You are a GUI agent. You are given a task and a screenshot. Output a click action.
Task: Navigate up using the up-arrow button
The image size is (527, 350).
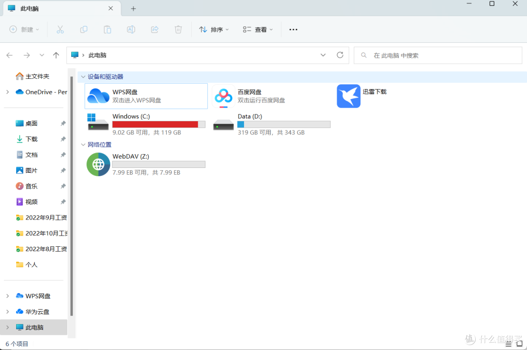[56, 55]
